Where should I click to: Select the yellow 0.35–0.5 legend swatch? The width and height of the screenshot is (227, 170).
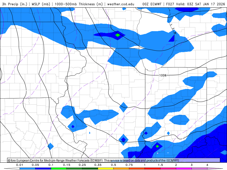[106, 169]
